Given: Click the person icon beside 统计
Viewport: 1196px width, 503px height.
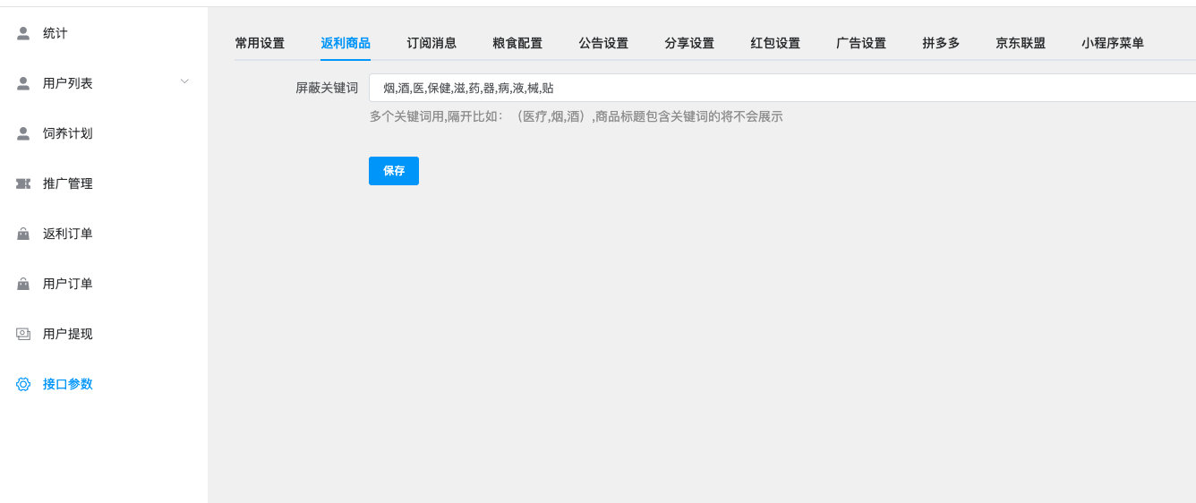Looking at the screenshot, I should pyautogui.click(x=23, y=33).
